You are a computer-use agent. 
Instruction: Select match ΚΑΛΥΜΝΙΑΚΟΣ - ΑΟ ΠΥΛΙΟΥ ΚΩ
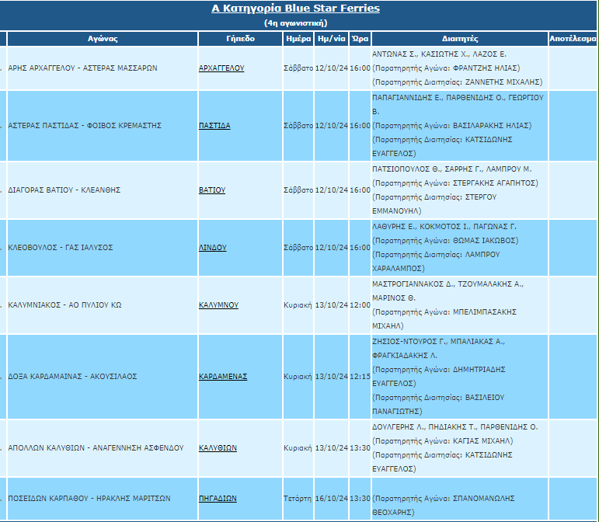[64, 305]
